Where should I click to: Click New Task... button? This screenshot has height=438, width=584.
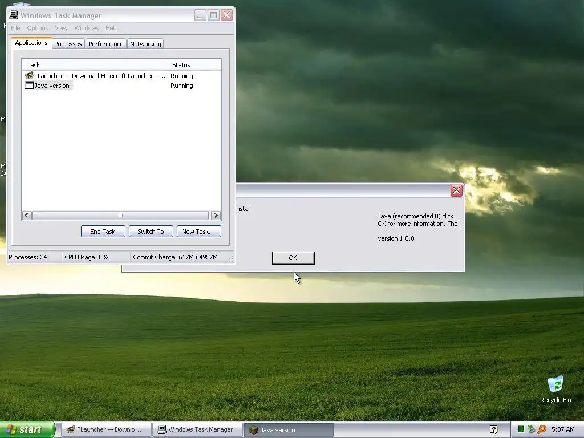pyautogui.click(x=199, y=232)
